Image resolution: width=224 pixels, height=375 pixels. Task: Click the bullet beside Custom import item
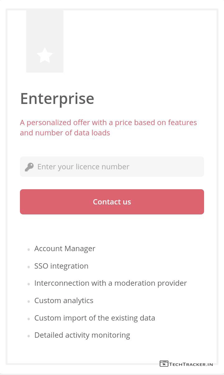point(29,319)
